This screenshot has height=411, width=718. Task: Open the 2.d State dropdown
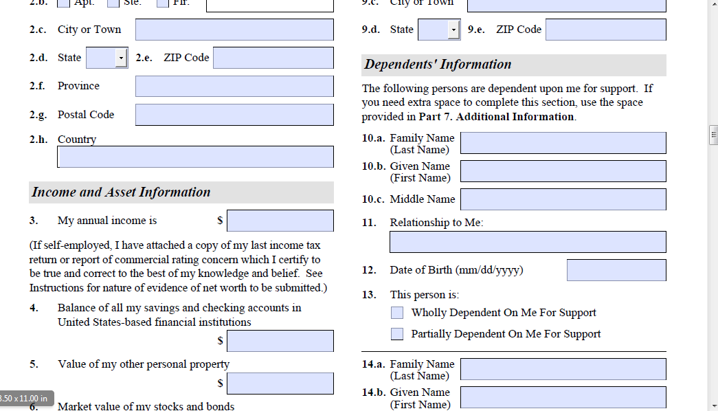point(121,58)
